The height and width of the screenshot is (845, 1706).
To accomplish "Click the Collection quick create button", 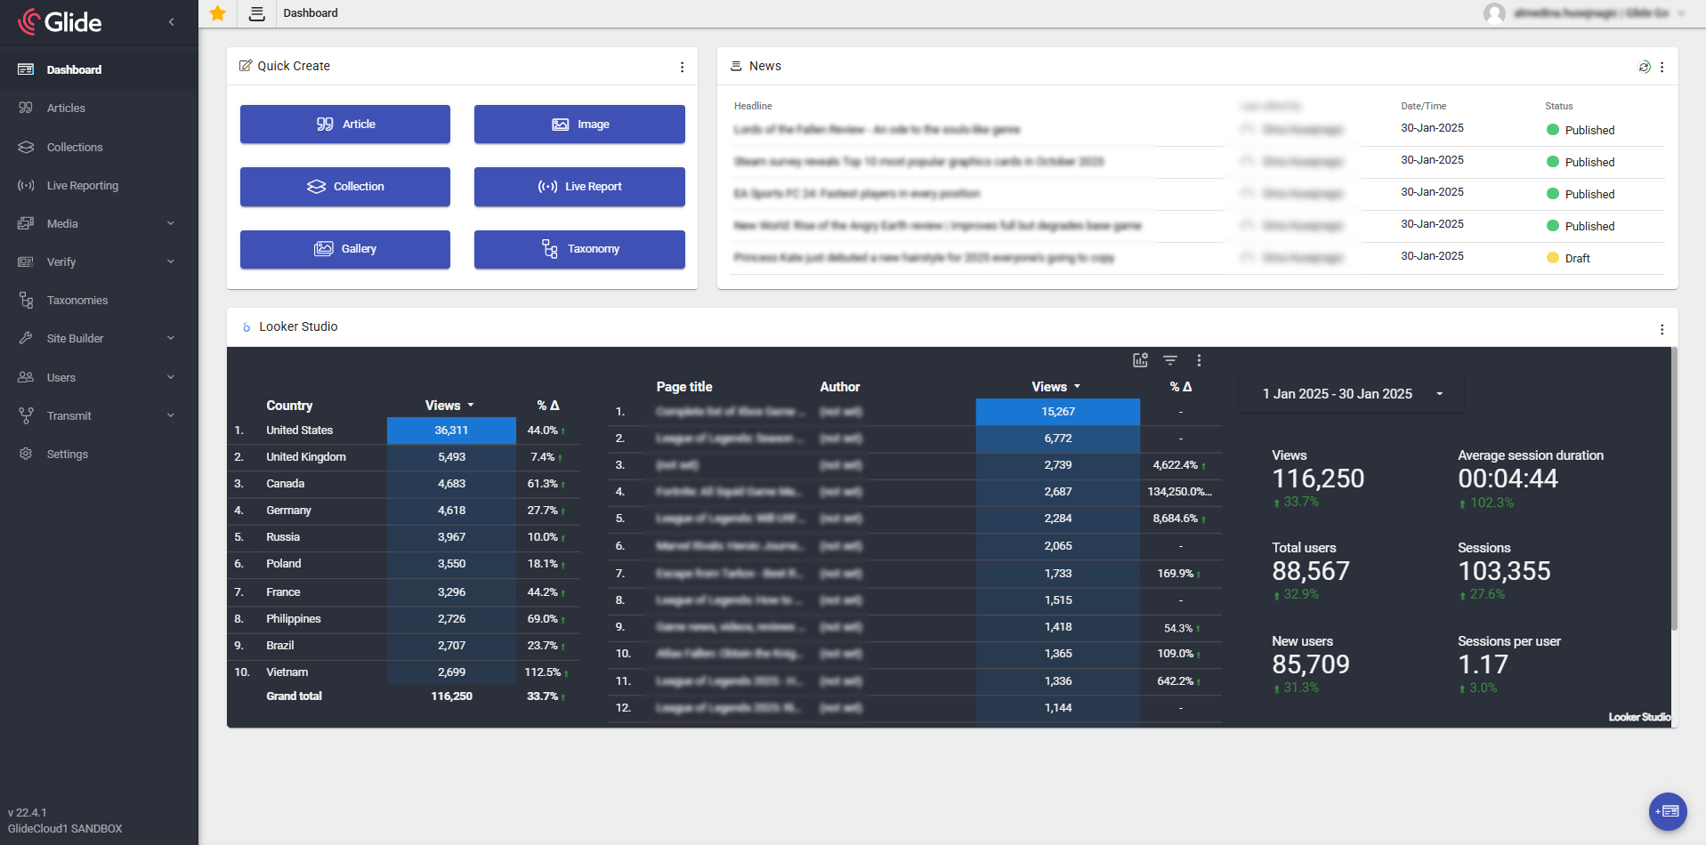I will pos(344,187).
